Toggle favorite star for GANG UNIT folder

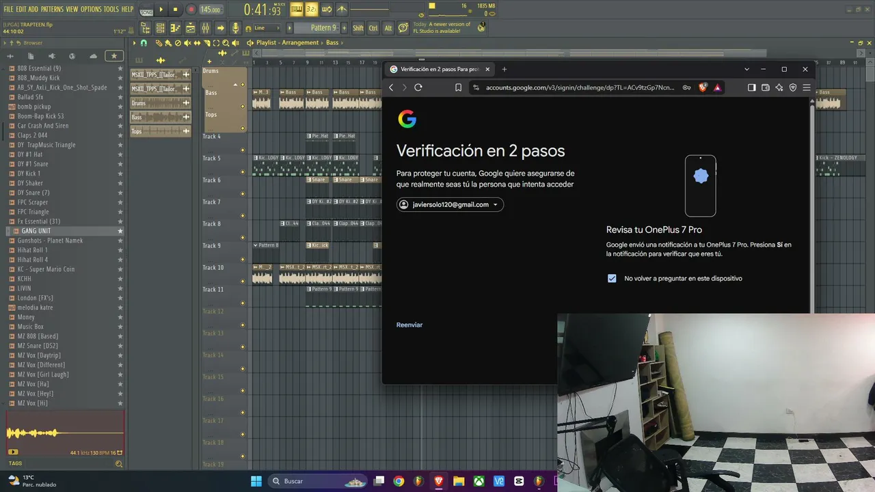point(120,231)
